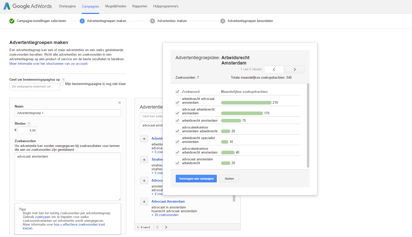Viewport: 412px width, 237px height.
Task: Click search volume bar showing 170
Action: click(x=242, y=113)
